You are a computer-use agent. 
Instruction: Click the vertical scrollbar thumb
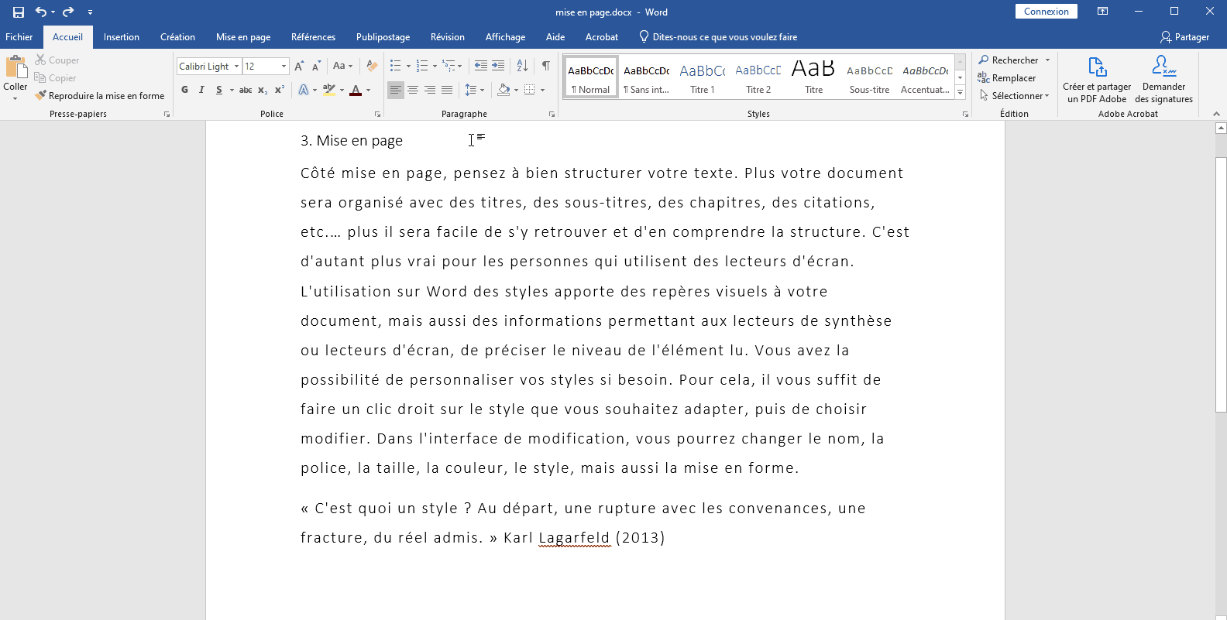coord(1221,284)
